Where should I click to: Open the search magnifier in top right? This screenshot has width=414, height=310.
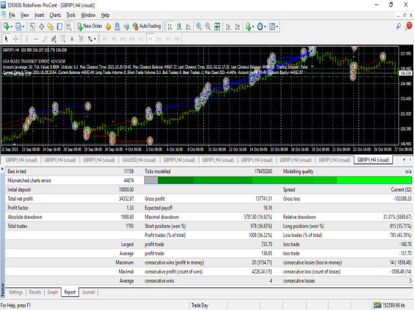[398, 26]
